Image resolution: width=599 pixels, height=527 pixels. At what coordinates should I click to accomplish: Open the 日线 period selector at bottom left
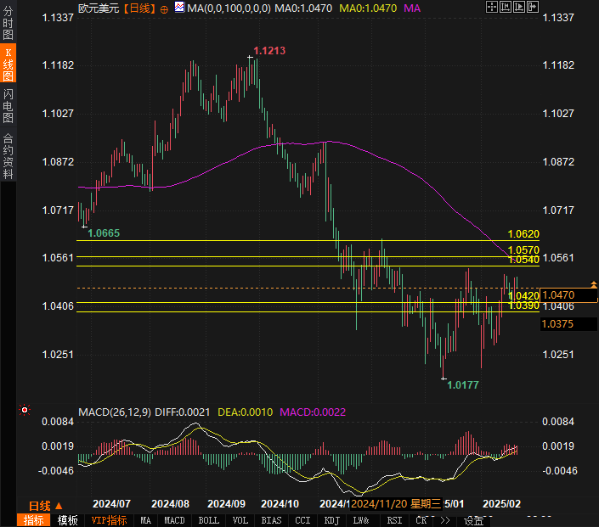(x=46, y=505)
